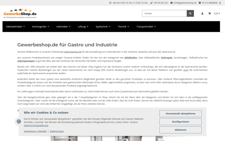This screenshot has width=225, height=141.
Task: Click the email info@gewerbeshop.de
Action: pos(185,3)
